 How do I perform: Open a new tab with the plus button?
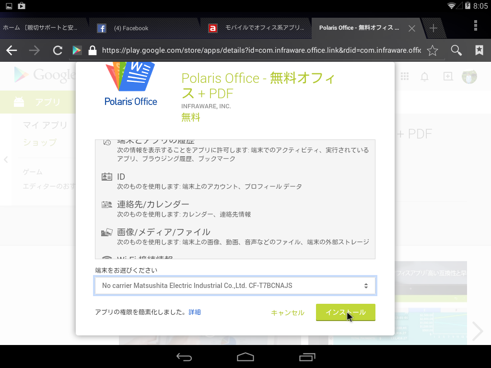433,28
